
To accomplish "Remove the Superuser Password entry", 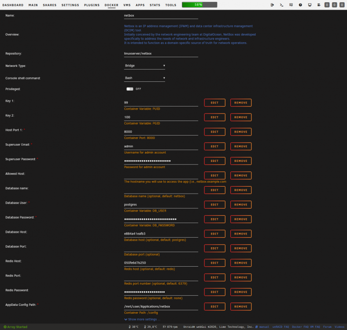I will (241, 161).
